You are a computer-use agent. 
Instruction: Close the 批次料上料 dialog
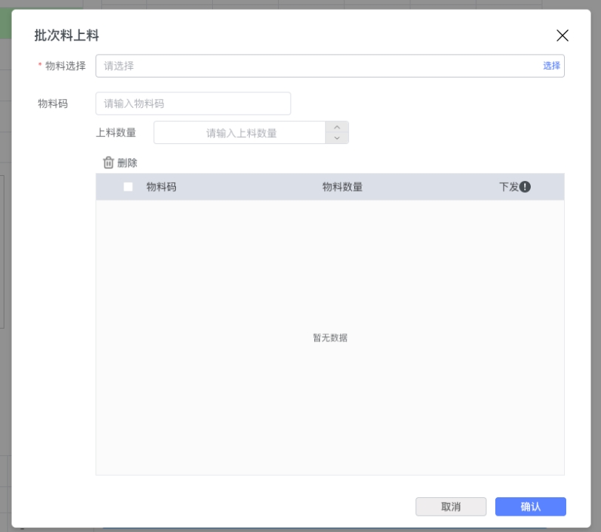click(x=563, y=35)
